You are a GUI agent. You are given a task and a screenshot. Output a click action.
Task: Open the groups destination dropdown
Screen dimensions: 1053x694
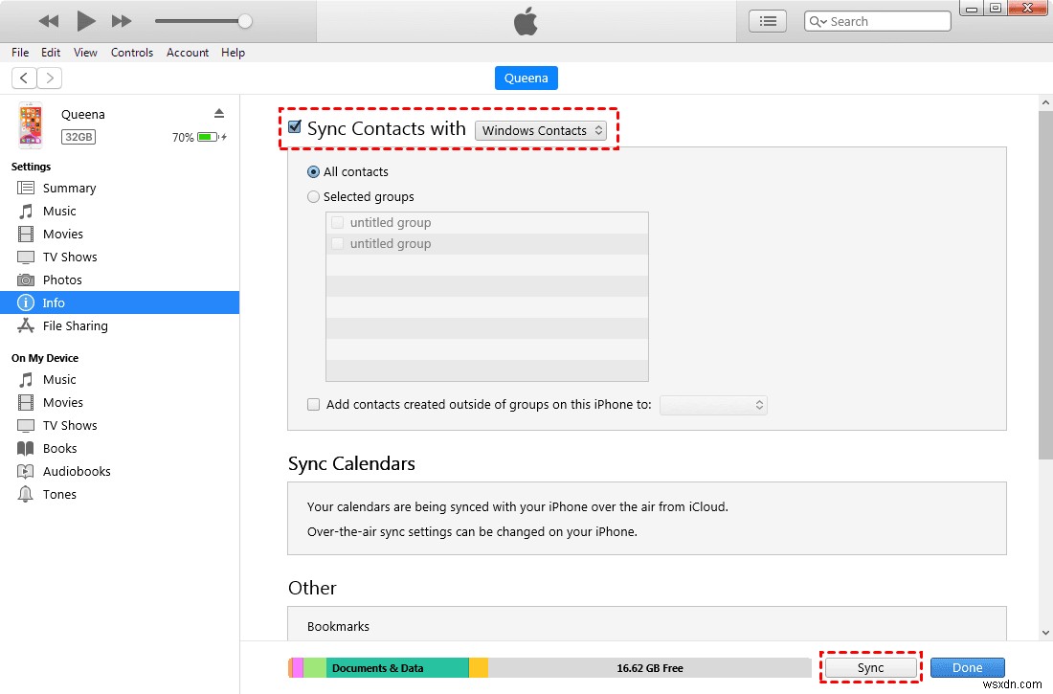pyautogui.click(x=713, y=404)
